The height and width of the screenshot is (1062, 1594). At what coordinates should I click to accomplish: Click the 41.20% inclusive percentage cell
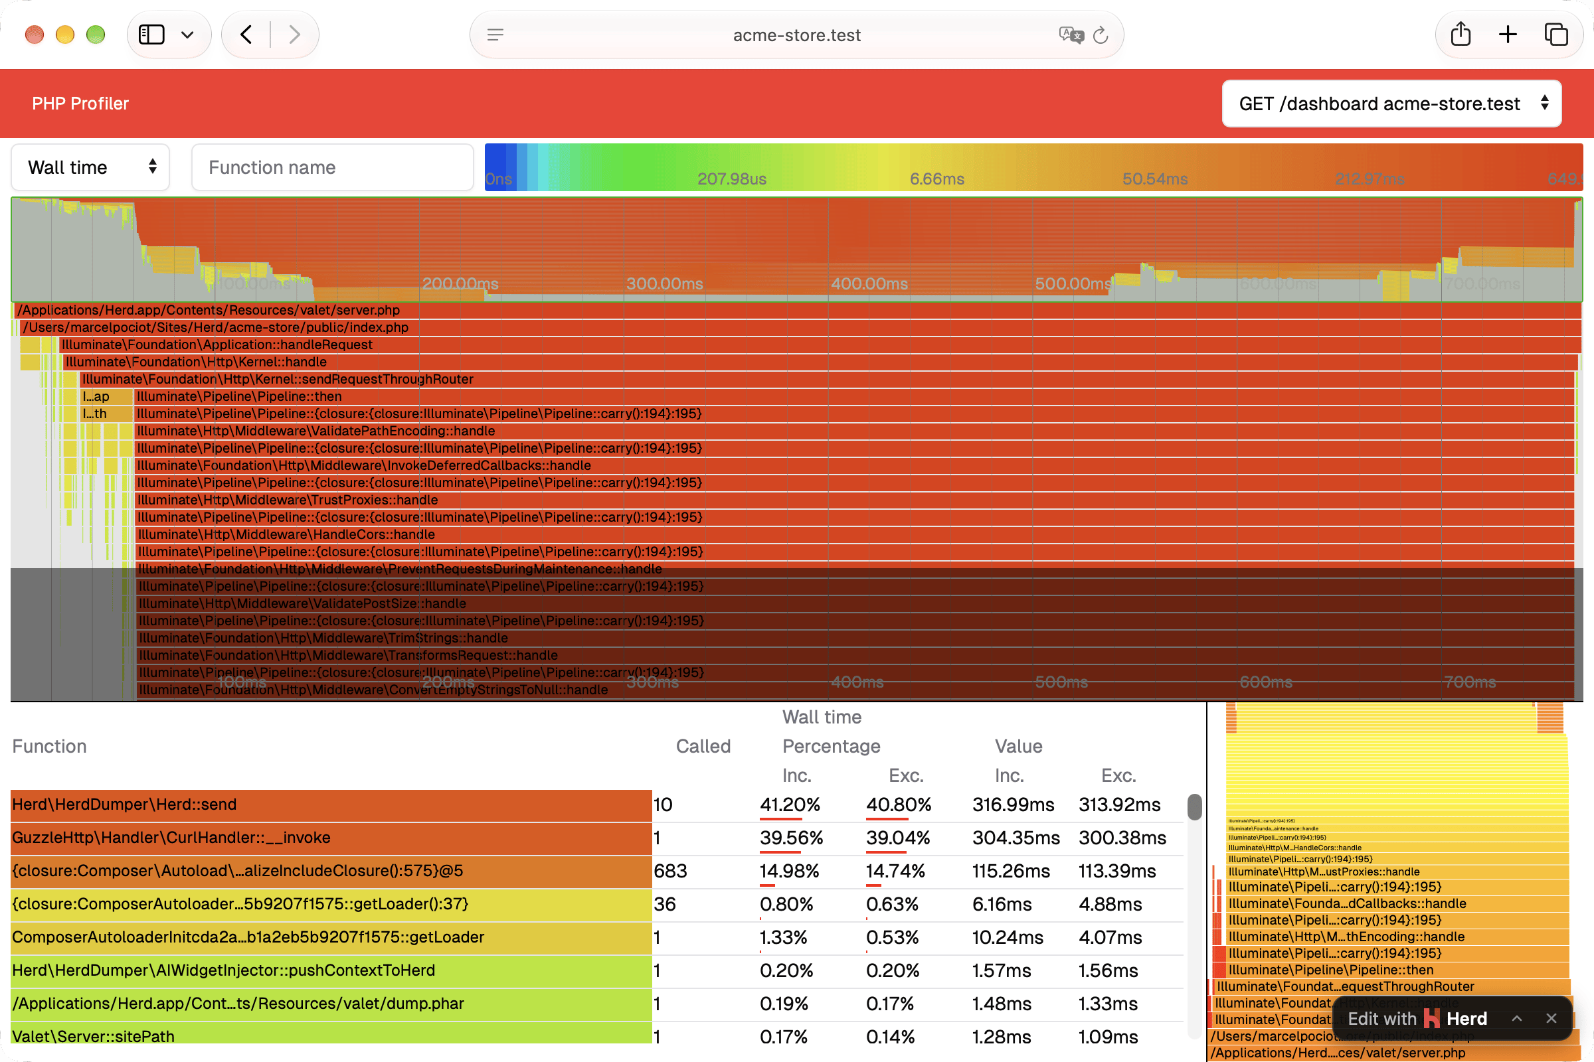coord(790,805)
